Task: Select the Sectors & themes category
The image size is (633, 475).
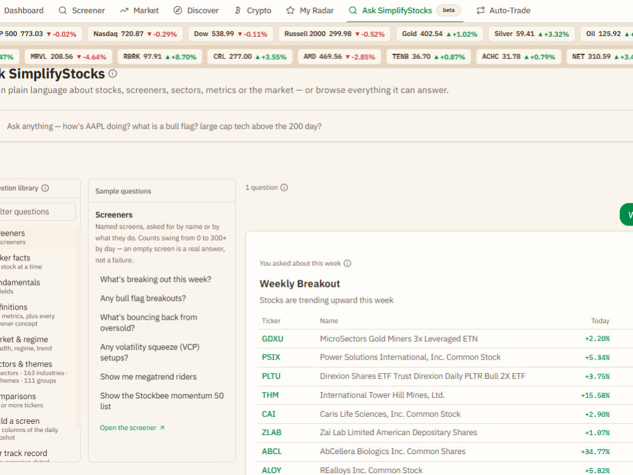Action: tap(38, 372)
